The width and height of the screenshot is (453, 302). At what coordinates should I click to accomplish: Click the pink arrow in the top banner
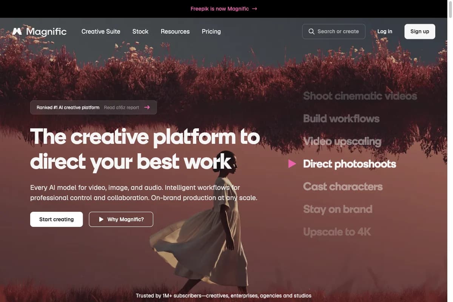click(254, 9)
